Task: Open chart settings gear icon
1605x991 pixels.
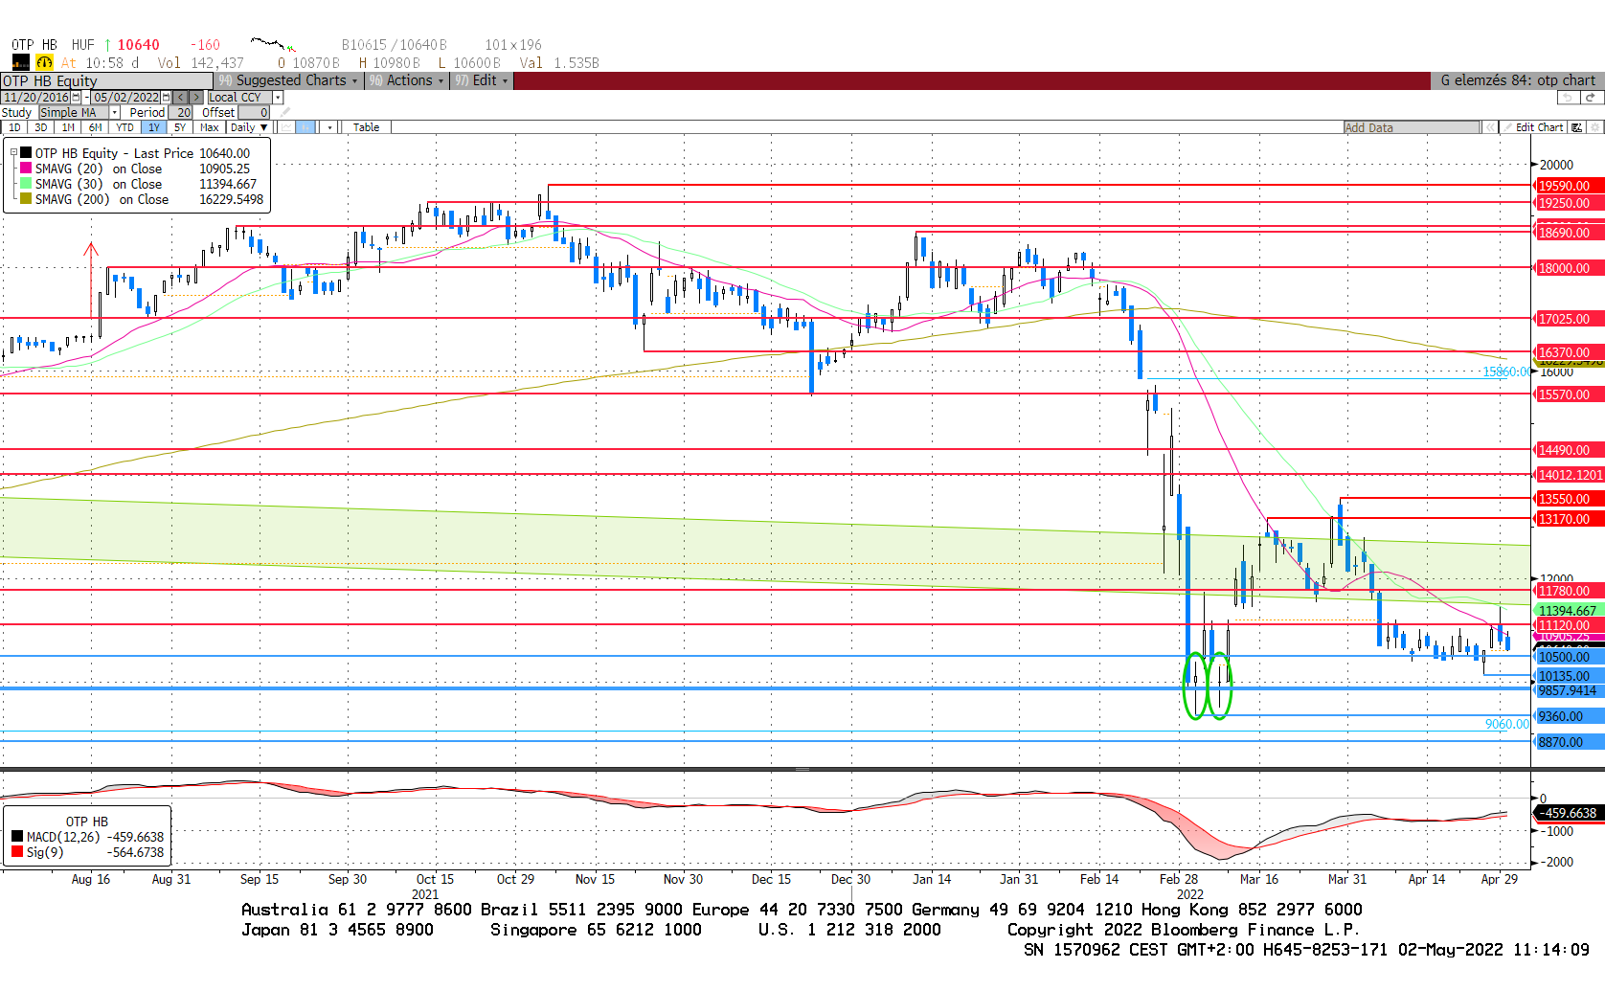Action: pos(1594,127)
